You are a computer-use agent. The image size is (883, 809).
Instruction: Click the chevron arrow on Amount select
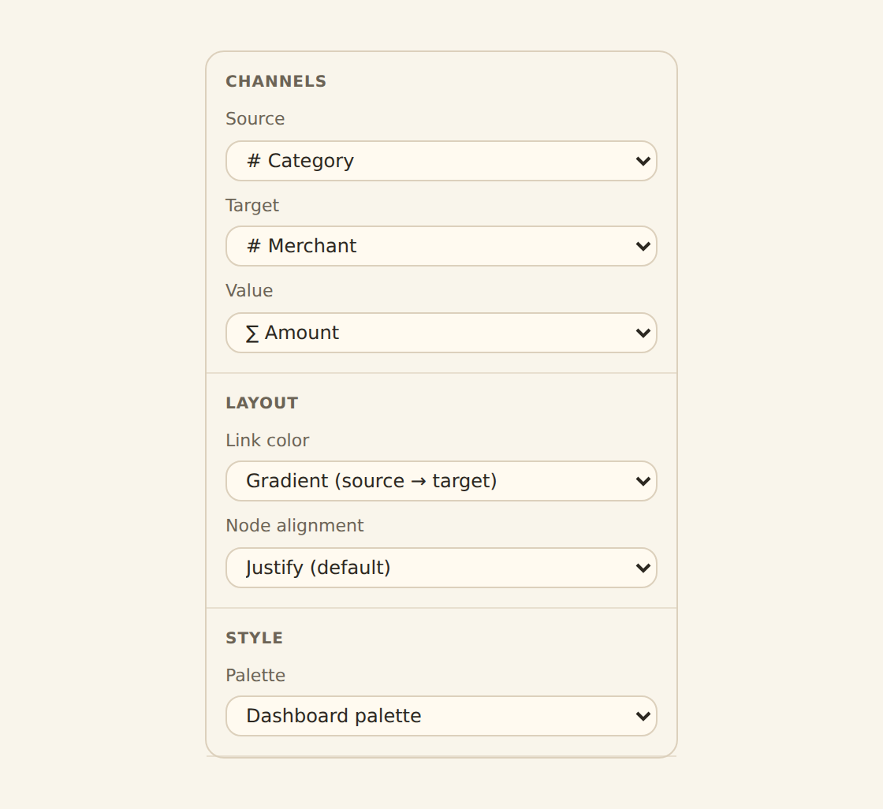tap(643, 333)
